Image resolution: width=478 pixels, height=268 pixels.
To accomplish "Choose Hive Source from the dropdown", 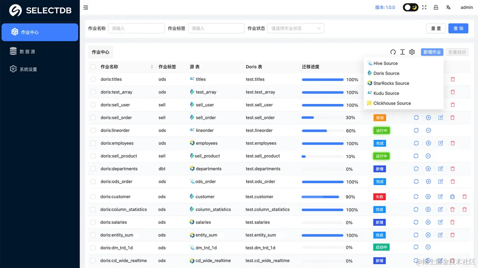I will [403, 64].
